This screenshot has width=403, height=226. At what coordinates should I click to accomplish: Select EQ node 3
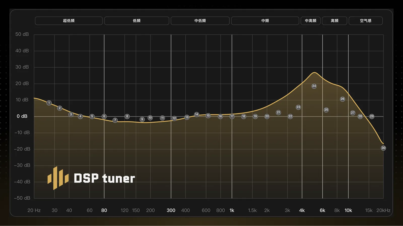click(x=71, y=114)
